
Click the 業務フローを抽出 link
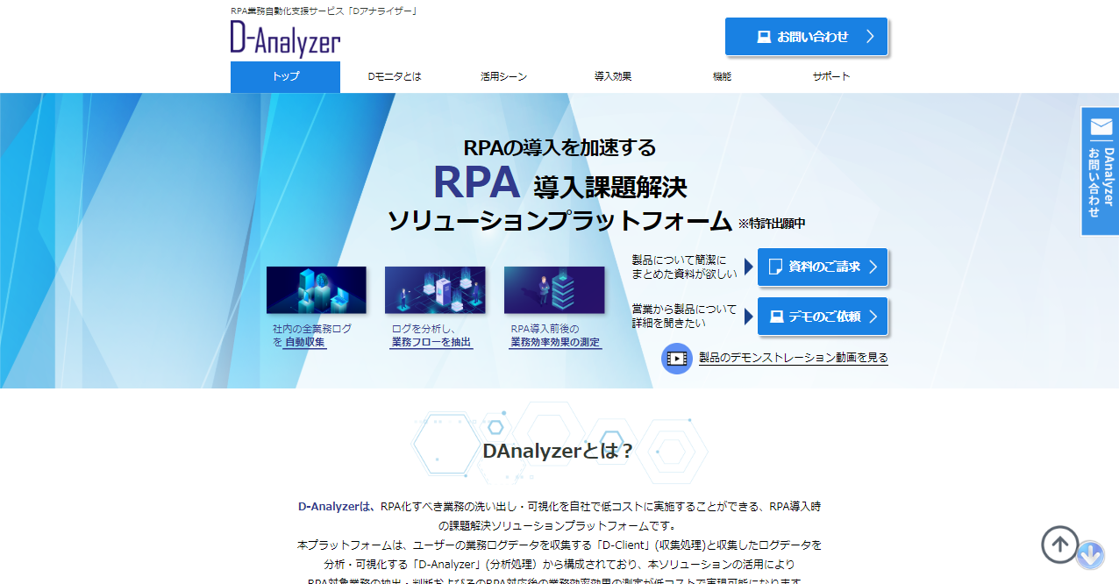click(431, 343)
